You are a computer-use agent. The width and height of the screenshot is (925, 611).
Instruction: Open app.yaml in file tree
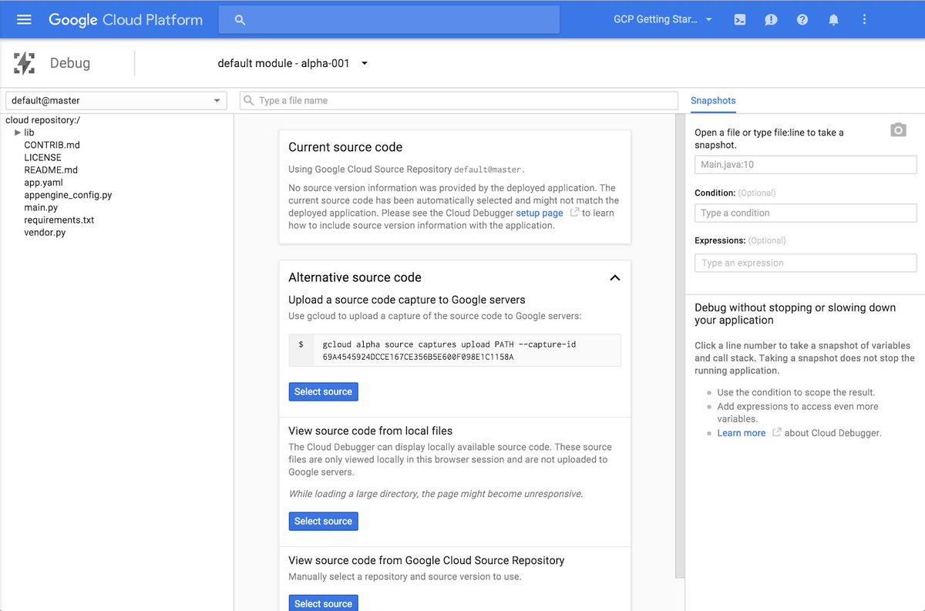click(x=43, y=183)
